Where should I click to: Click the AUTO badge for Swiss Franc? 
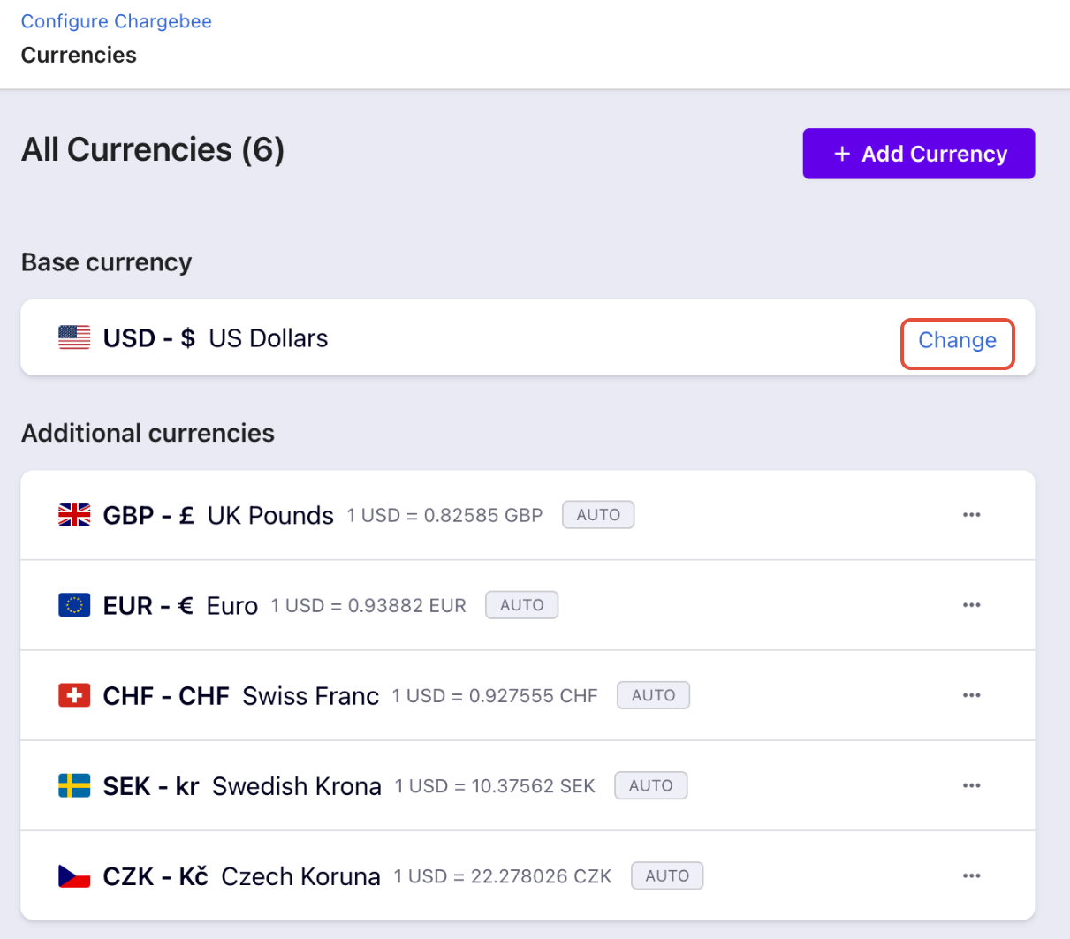[x=653, y=695]
